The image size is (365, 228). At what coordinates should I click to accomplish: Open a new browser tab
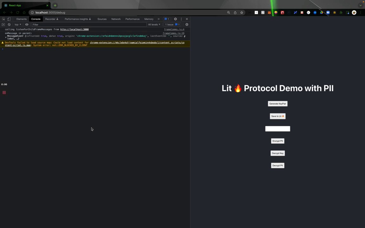click(55, 5)
